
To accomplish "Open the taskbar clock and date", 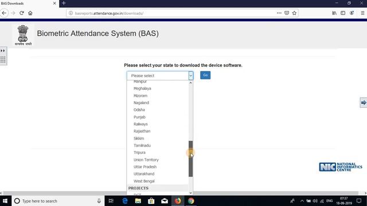I will coord(344,201).
